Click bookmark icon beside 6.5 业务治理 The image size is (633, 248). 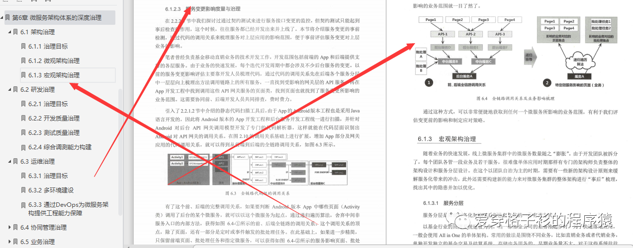15,242
